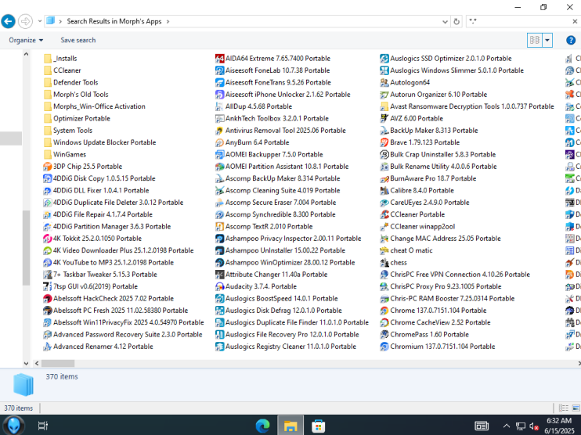Select Morphs_Win-Office Activation folder
Screen dimensions: 581x435
click(x=95, y=106)
